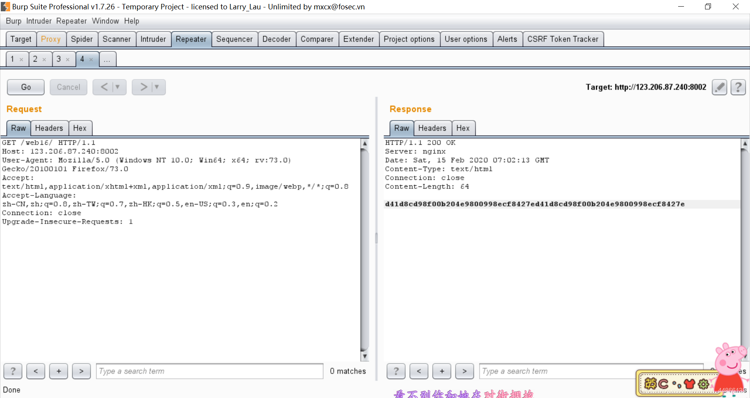
Task: Switch to the Spider tab
Action: point(82,39)
